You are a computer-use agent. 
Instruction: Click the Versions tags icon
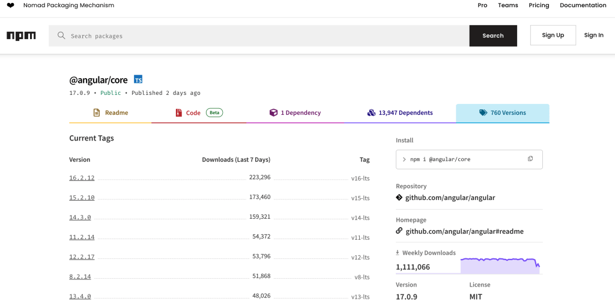click(483, 112)
